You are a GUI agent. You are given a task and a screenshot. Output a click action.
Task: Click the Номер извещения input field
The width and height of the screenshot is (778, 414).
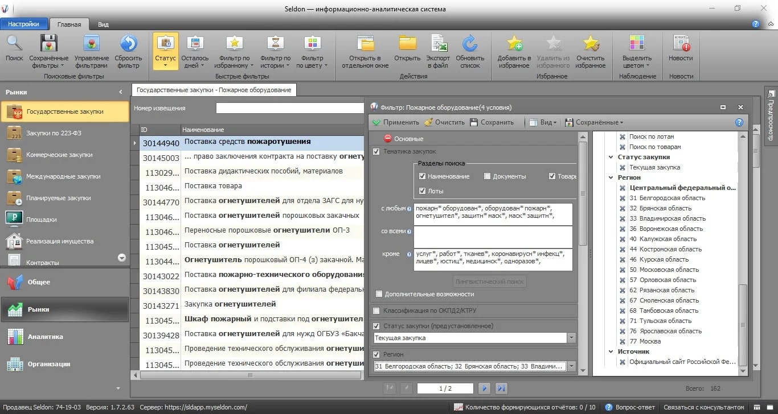(x=289, y=108)
